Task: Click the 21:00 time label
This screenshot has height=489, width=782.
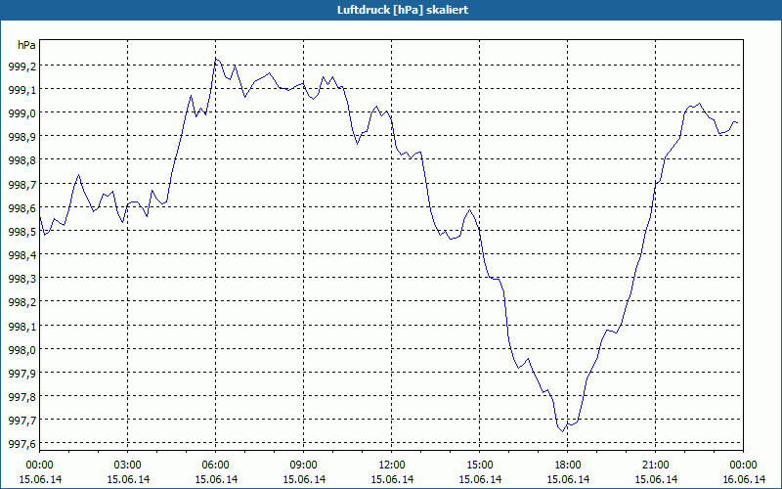Action: click(655, 466)
